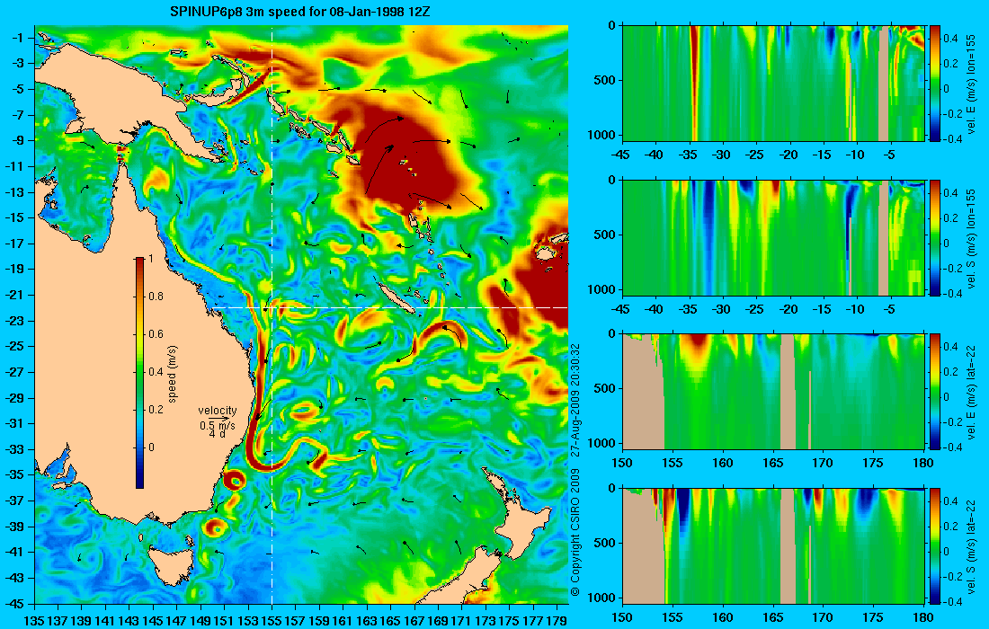This screenshot has width=989, height=629.
Task: Click the 0.6 tick on the speed colorbar
Action: point(156,334)
